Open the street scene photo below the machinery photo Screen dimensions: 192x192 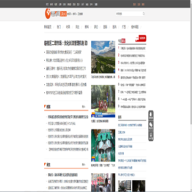[103, 182]
